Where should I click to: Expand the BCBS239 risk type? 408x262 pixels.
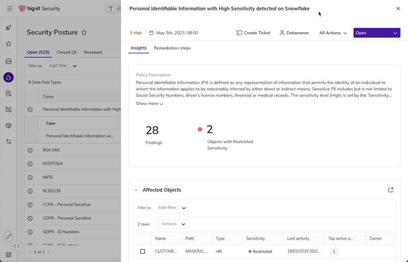(x=30, y=191)
